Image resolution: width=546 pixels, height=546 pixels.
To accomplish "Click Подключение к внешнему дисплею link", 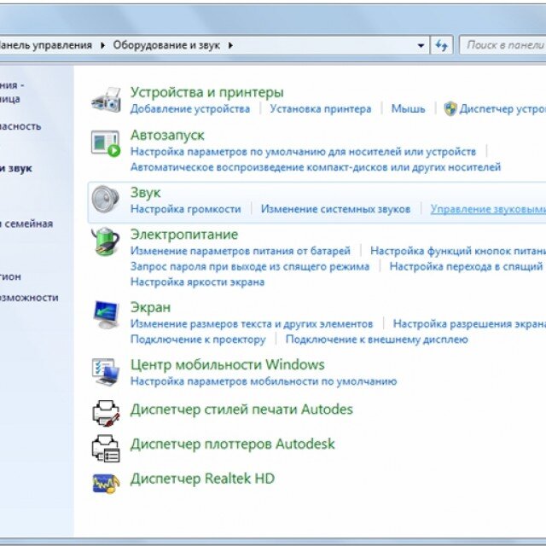I will pos(377,340).
